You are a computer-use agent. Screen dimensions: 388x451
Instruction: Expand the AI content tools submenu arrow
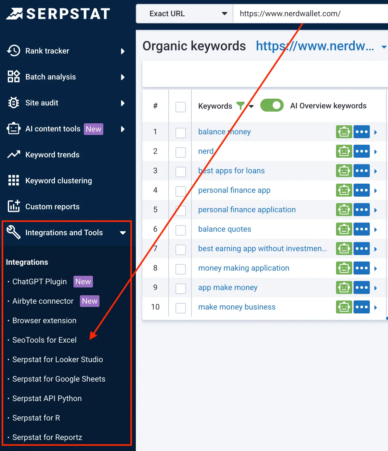[x=123, y=129]
